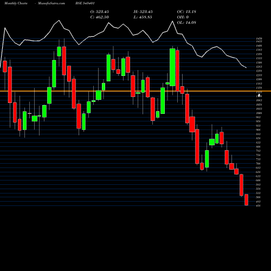Click the "OC: 13.18" readout
Screen dimensions: 271x271
coord(186,12)
